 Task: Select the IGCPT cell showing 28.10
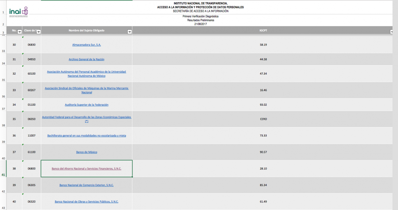[263, 168]
